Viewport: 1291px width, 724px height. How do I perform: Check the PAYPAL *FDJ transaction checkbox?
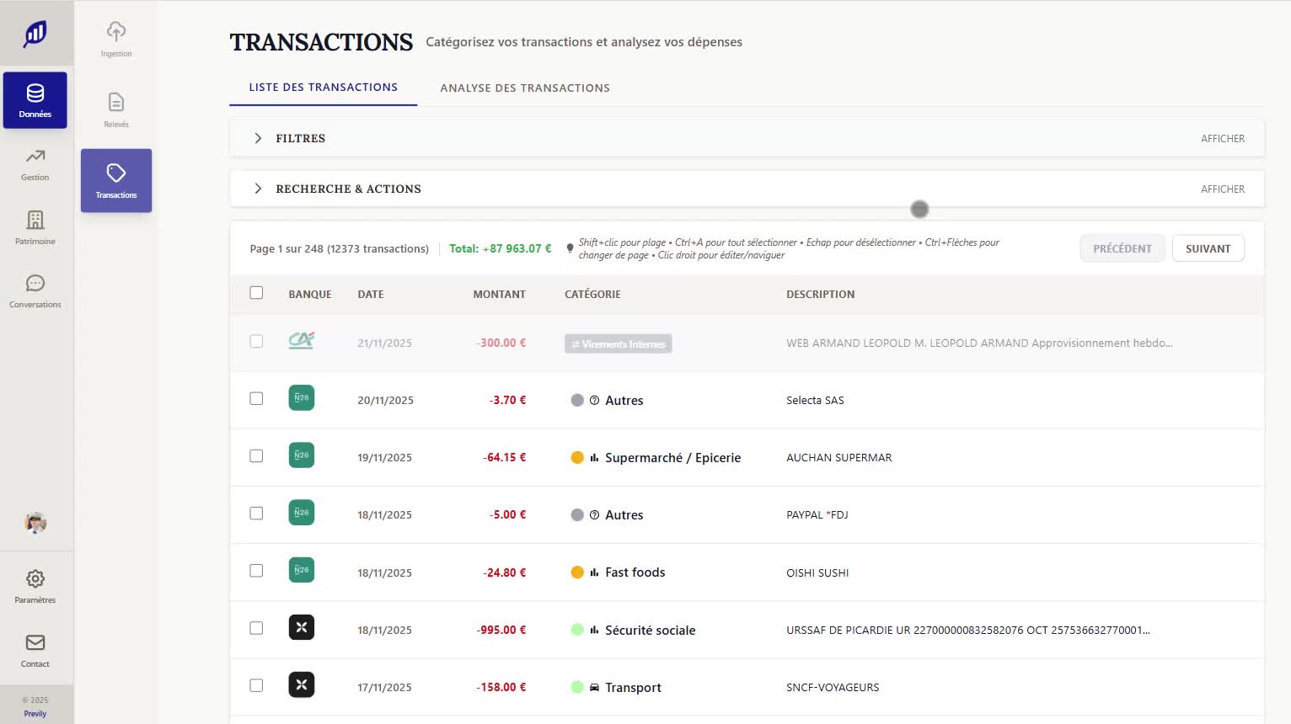(256, 514)
